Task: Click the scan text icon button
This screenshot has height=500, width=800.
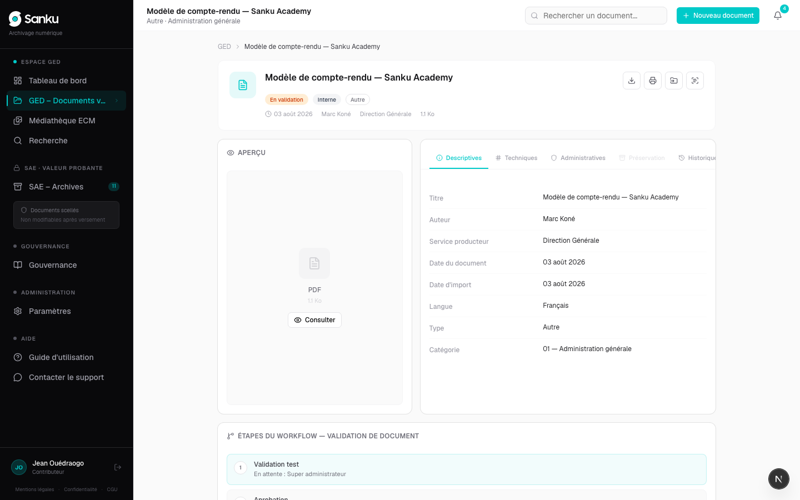Action: click(x=695, y=81)
